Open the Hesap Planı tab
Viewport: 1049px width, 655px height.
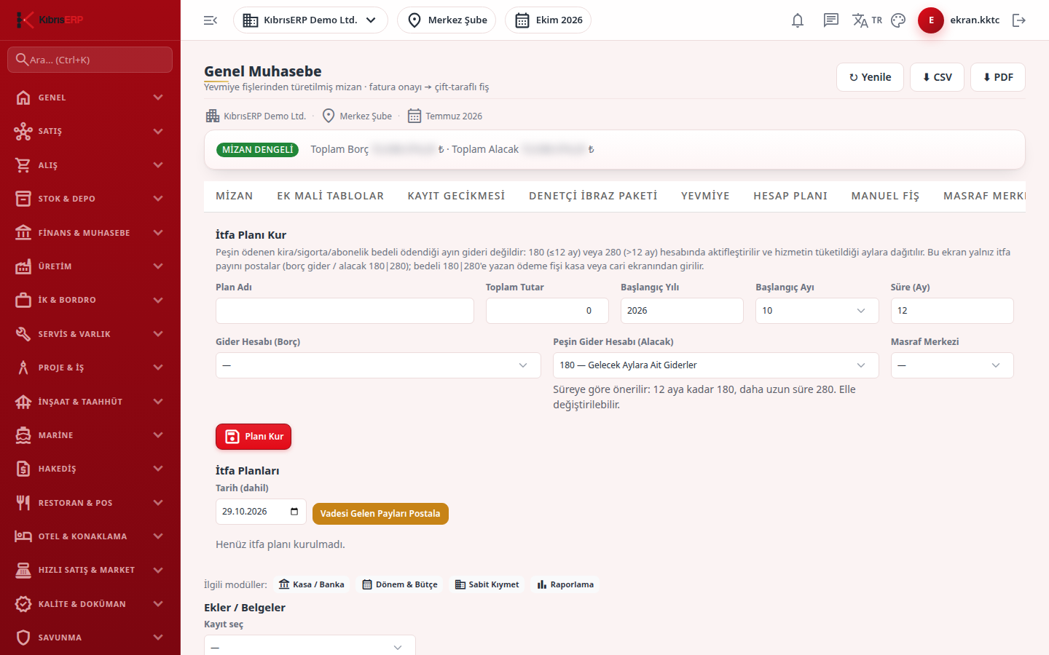tap(790, 196)
